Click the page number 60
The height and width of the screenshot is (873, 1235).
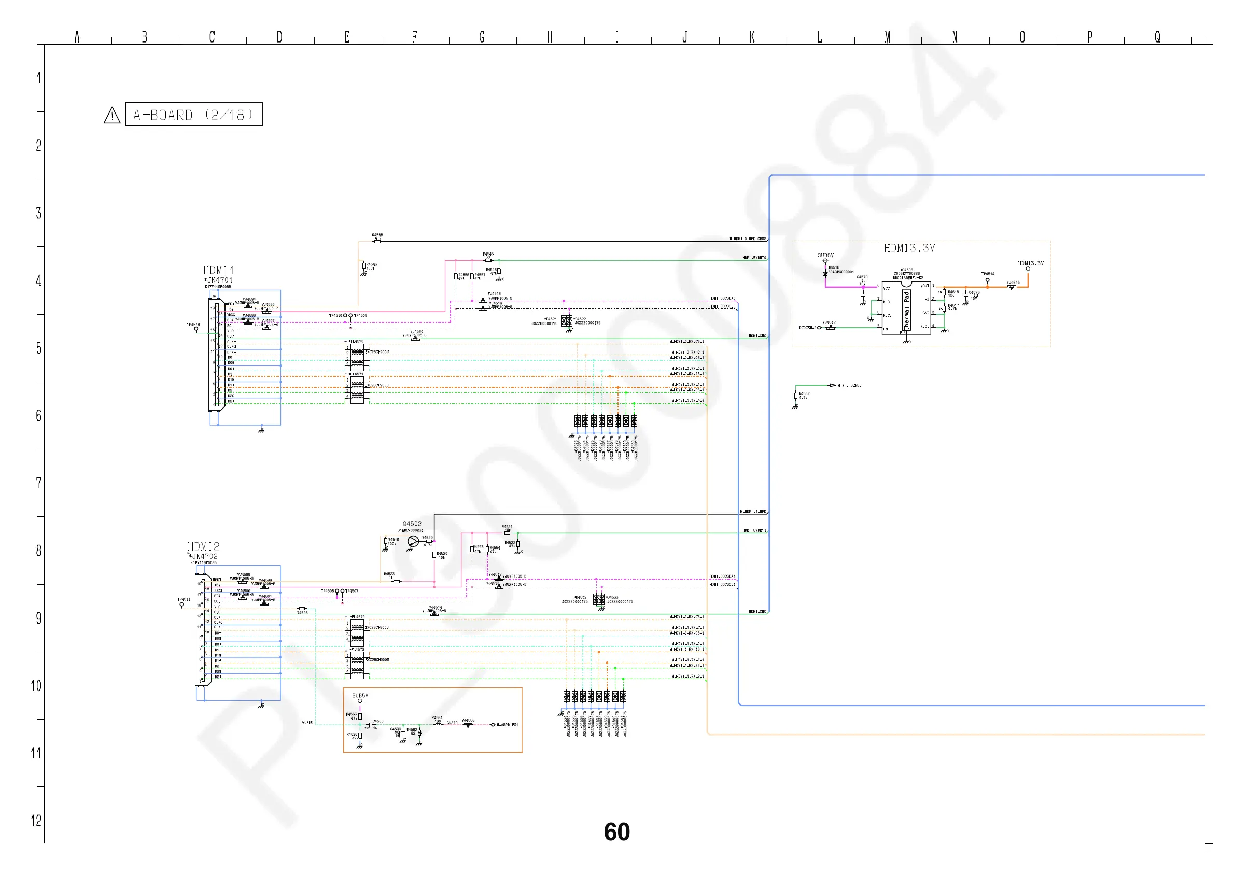click(616, 832)
